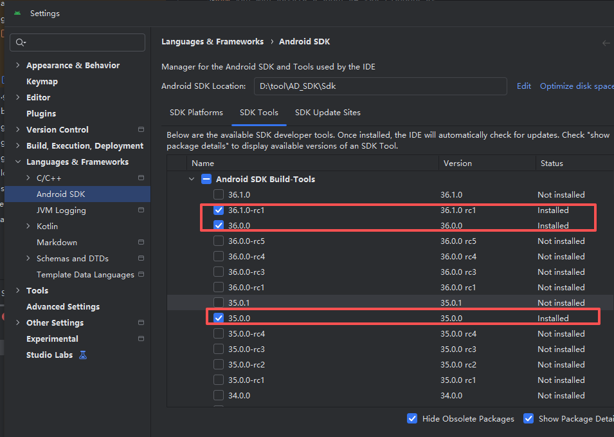Expand Schemas and DTDs chevron
The width and height of the screenshot is (614, 437).
[28, 258]
